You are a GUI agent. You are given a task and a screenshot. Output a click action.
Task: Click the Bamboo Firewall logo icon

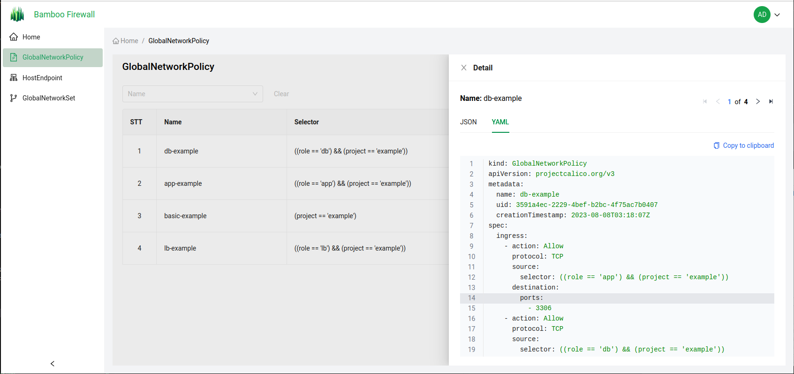[x=17, y=15]
